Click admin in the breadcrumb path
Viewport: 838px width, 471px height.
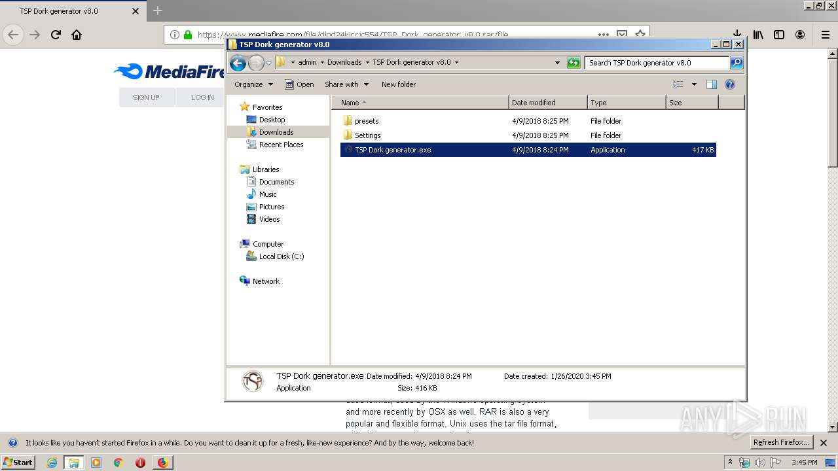[x=307, y=63]
